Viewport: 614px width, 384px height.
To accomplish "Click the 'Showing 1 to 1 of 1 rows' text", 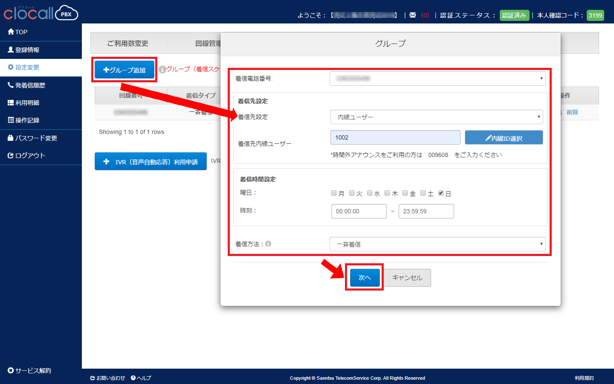I will (131, 132).
